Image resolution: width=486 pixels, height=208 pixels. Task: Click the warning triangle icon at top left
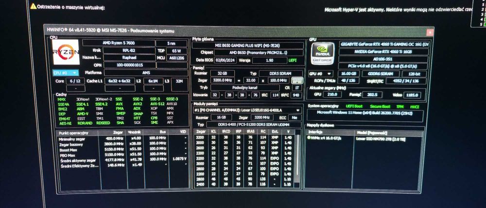pos(33,6)
